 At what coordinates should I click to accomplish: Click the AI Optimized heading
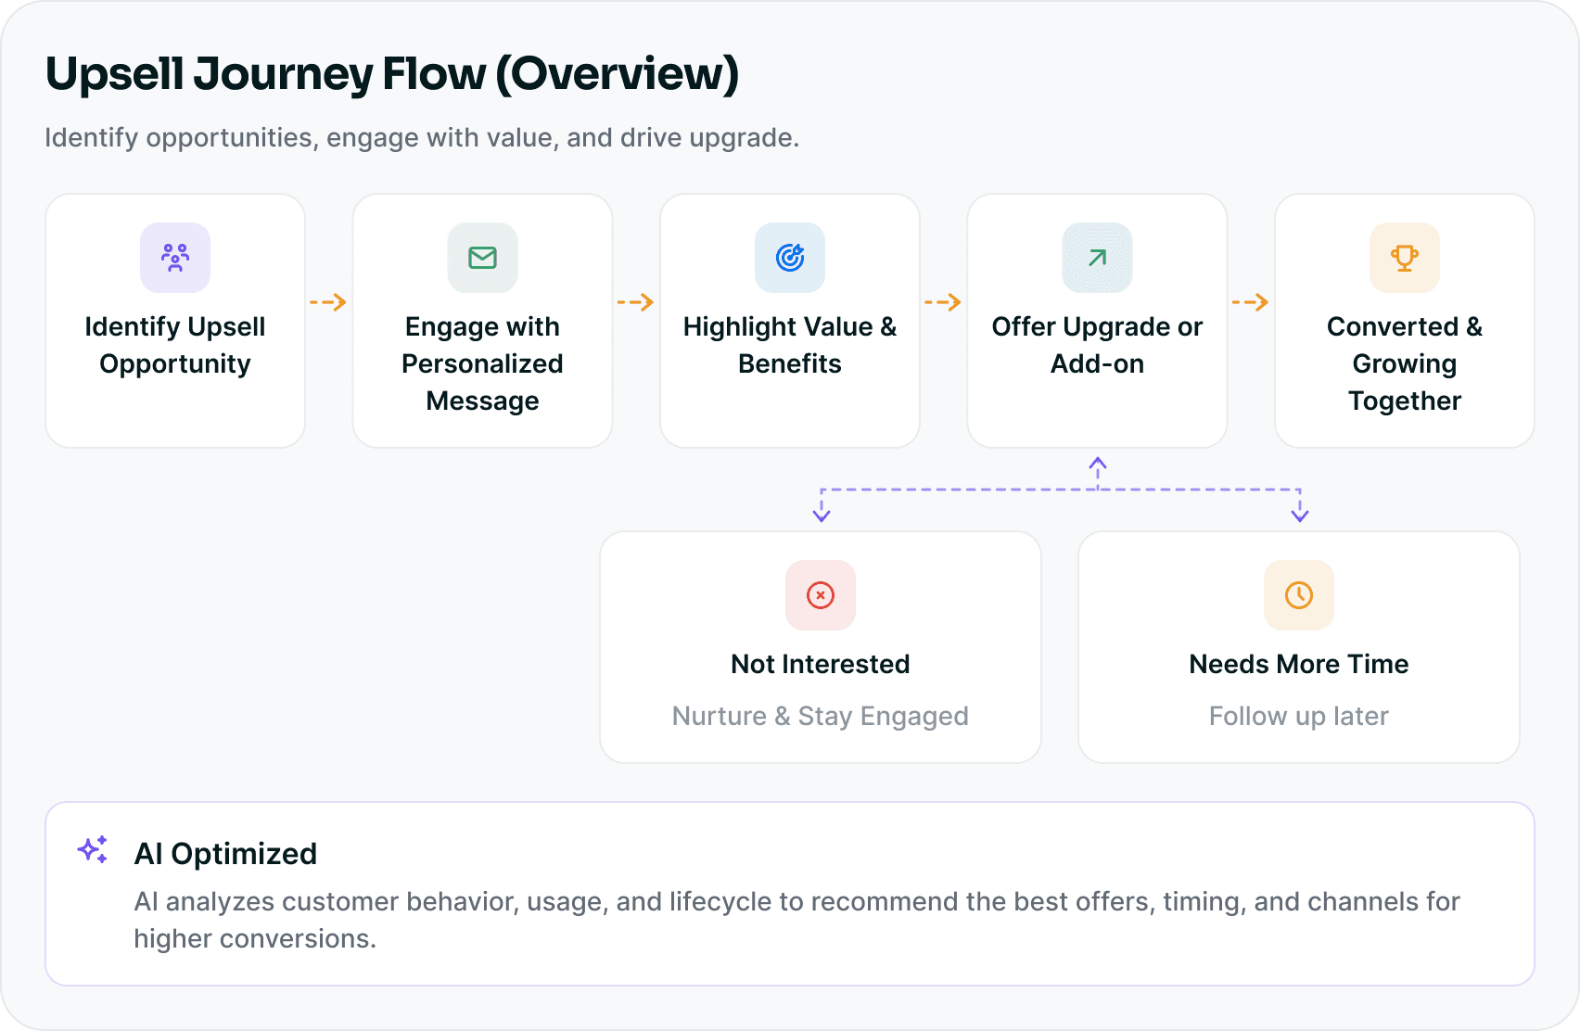(225, 854)
